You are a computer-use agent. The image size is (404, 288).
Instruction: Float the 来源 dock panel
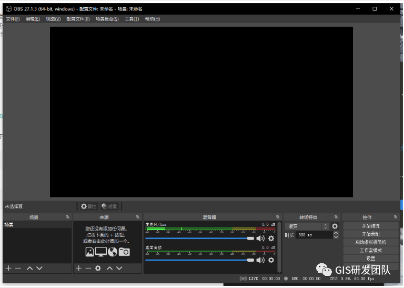[138, 217]
